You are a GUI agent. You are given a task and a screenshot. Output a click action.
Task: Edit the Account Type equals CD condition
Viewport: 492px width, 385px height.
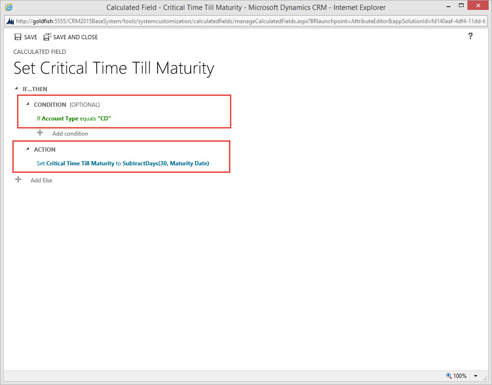coord(74,119)
